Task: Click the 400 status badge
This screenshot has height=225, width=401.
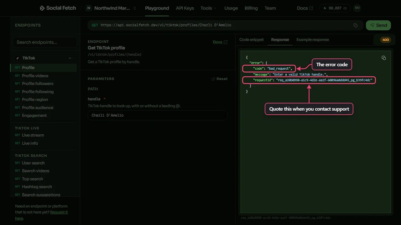Action: [386, 40]
